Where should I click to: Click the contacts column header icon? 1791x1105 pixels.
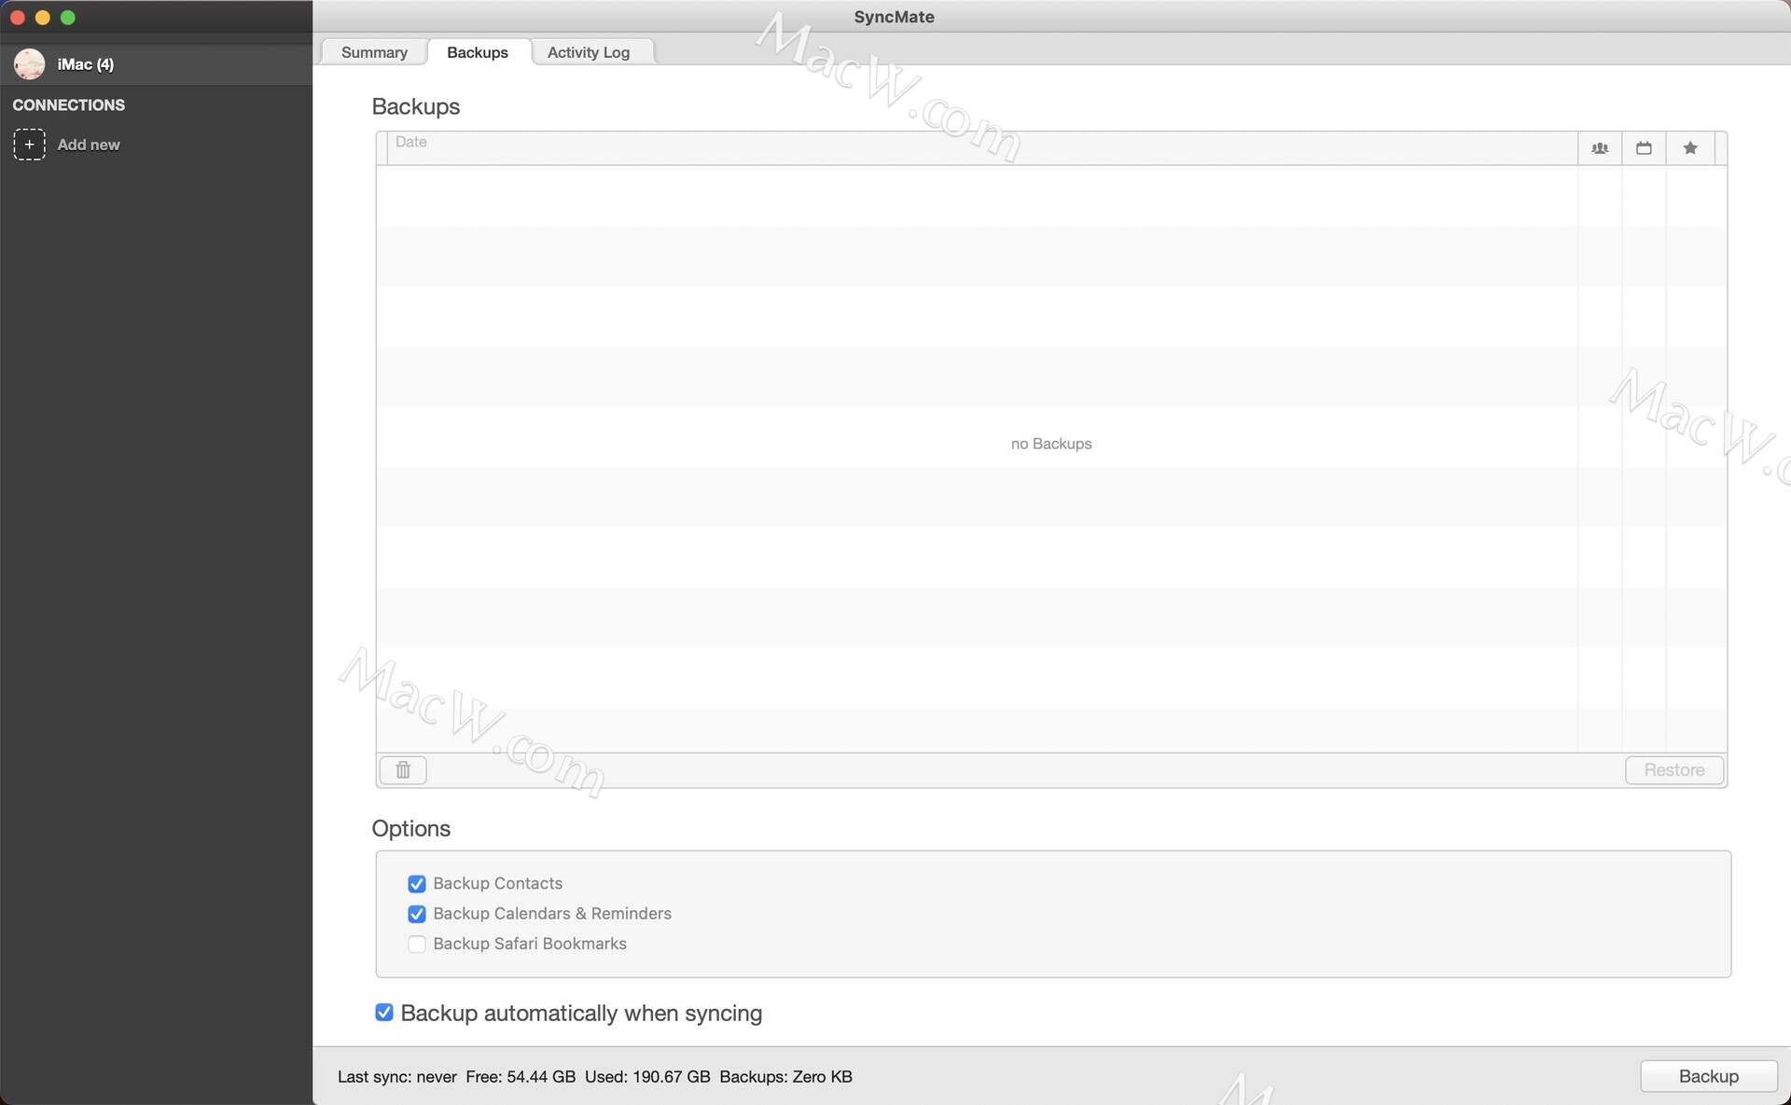click(x=1600, y=148)
